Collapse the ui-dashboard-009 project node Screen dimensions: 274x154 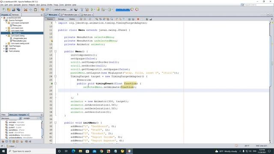2,18
